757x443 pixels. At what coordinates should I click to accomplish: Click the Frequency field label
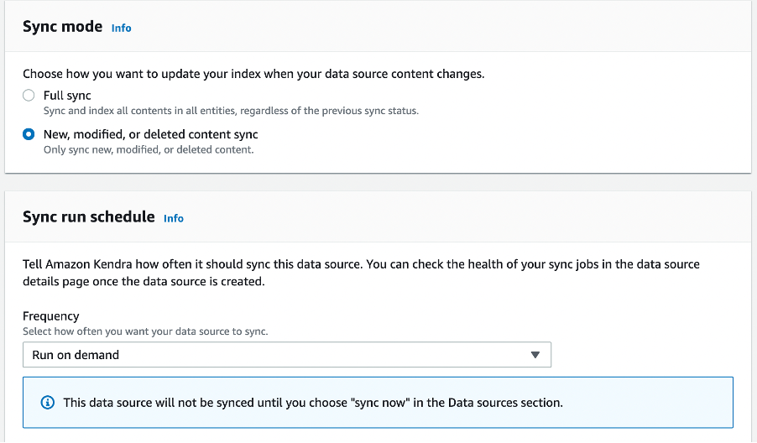[x=51, y=316]
